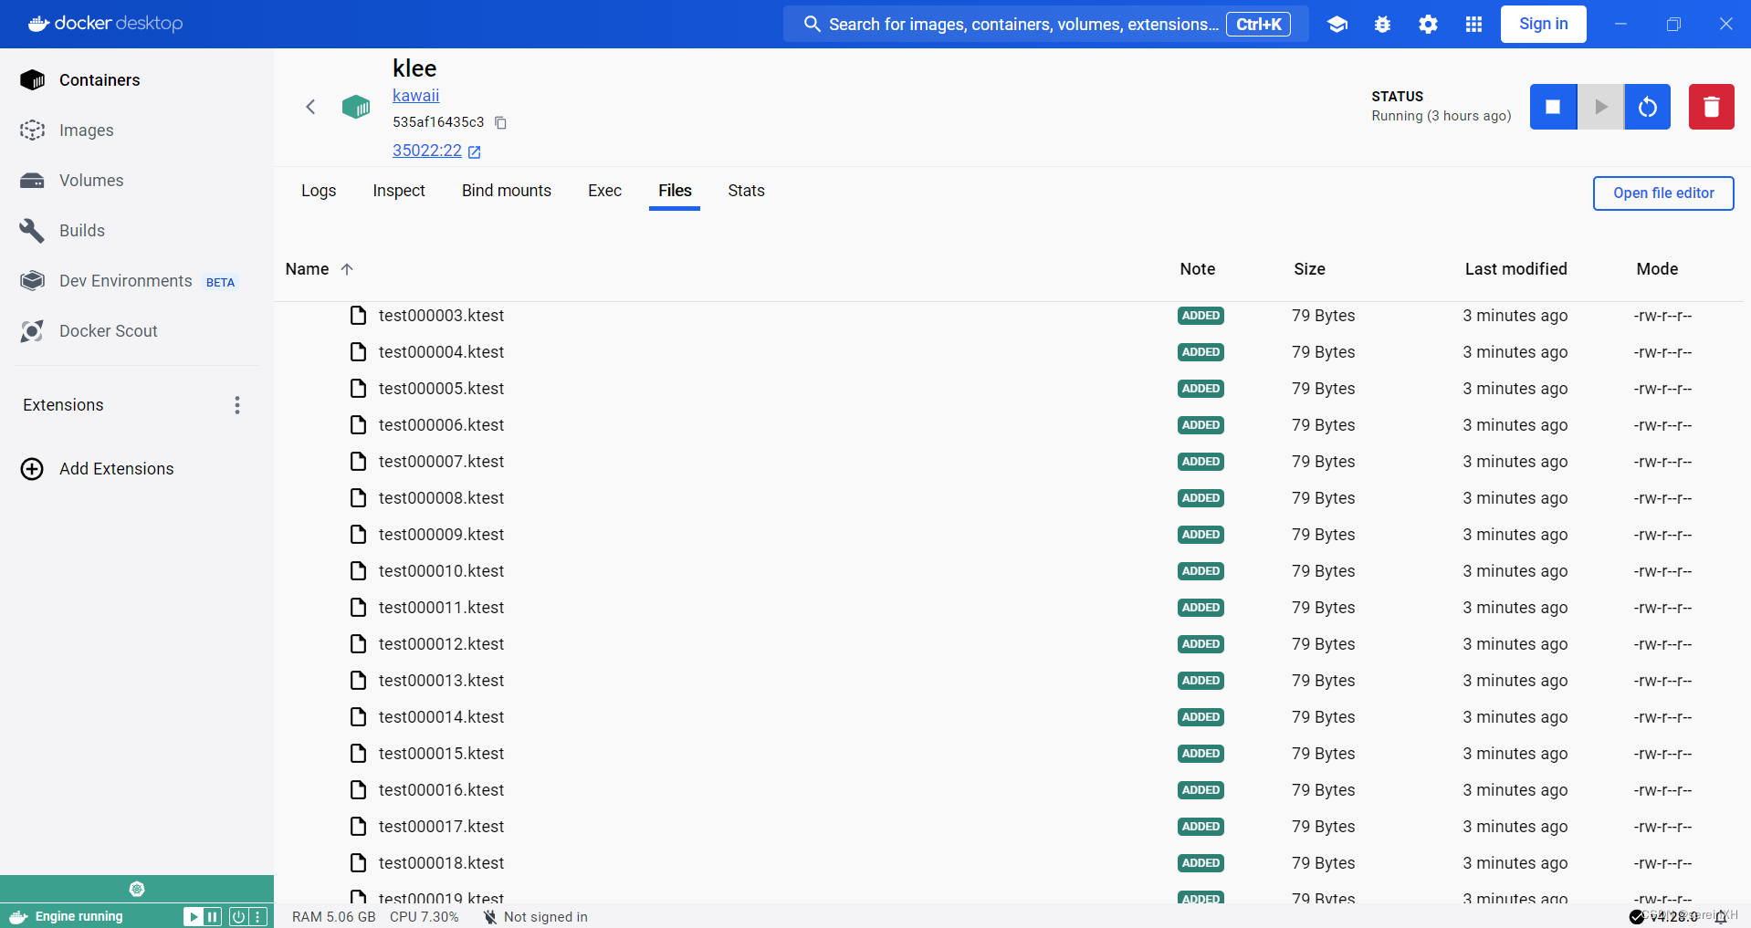
Task: Click the Size column header
Action: pos(1309,269)
